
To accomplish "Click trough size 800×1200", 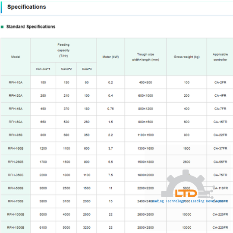I will (145, 109).
